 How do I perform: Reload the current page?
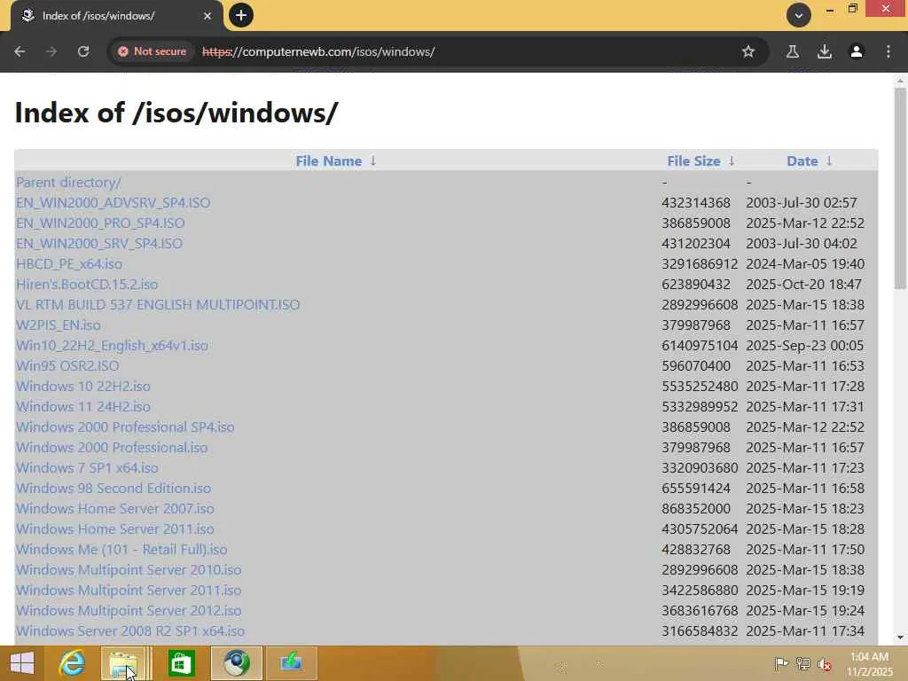(83, 51)
